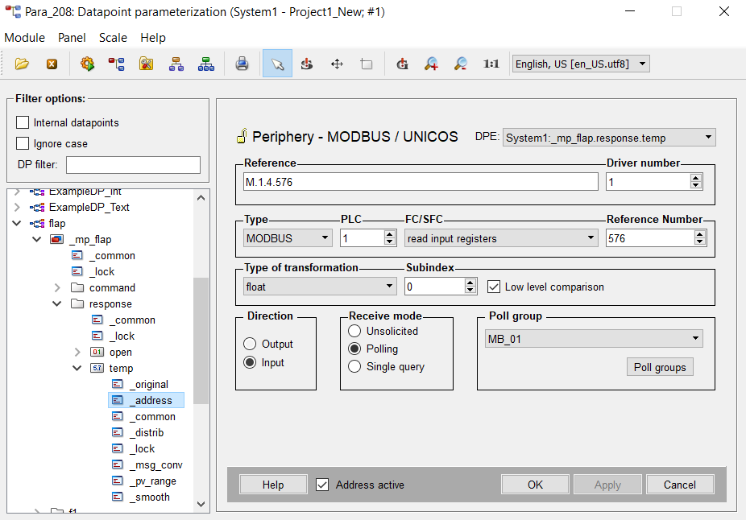Viewport: 746px width, 520px height.
Task: Click the open folder toolbar icon
Action: pyautogui.click(x=22, y=64)
